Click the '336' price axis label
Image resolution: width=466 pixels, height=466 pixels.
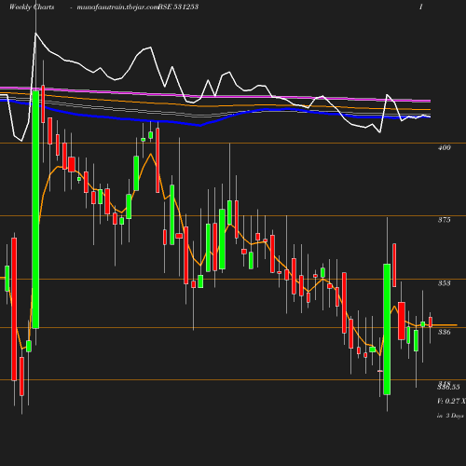pos(445,332)
